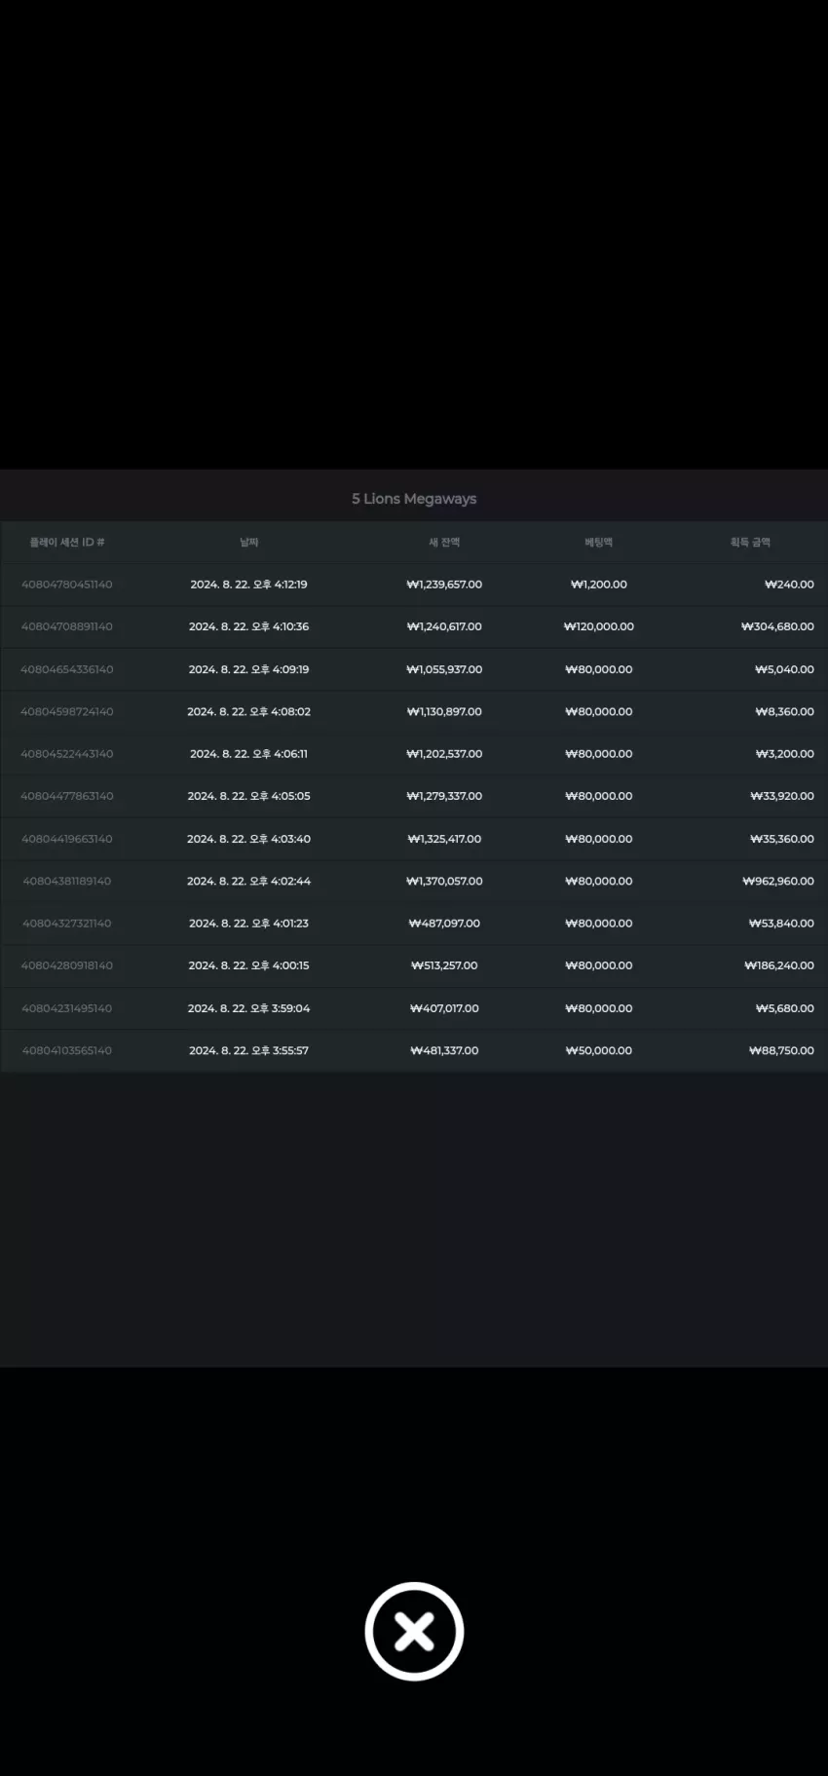Screen dimensions: 828x1776
Task: Click the 플레이 세션 ID # column header
Action: click(67, 543)
